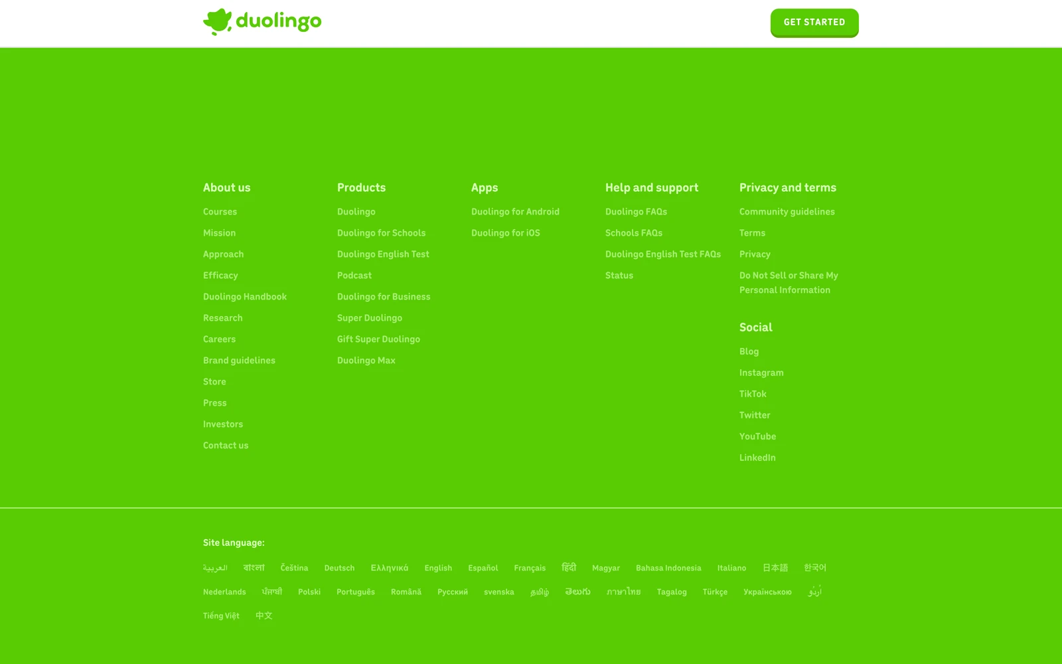Switch site language to Čeština
Image resolution: width=1062 pixels, height=664 pixels.
[294, 568]
